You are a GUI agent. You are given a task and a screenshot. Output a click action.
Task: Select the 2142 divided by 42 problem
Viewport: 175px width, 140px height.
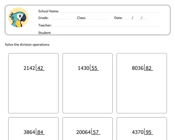34,68
